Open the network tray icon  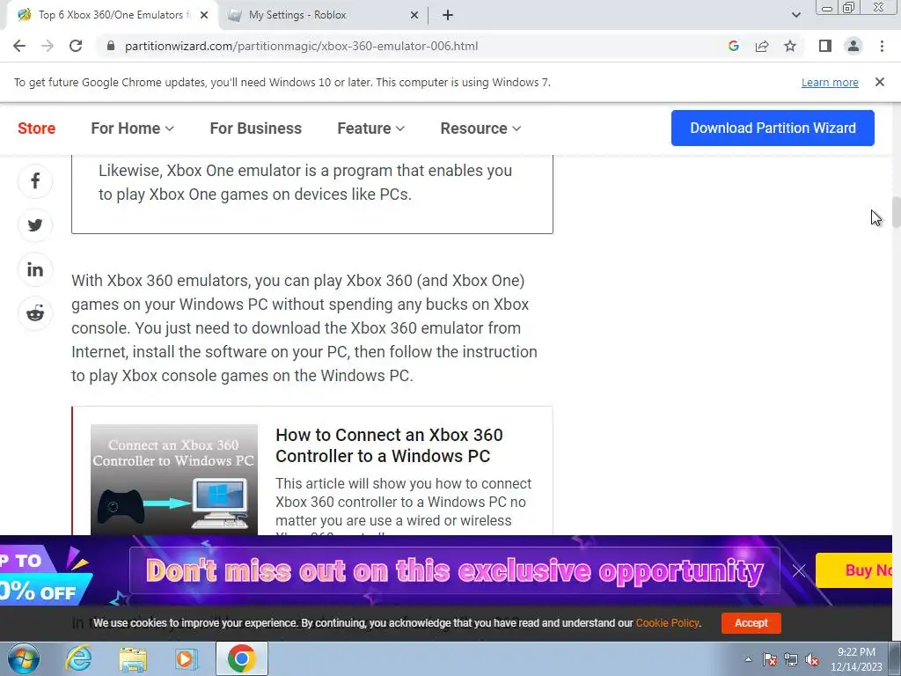[791, 659]
